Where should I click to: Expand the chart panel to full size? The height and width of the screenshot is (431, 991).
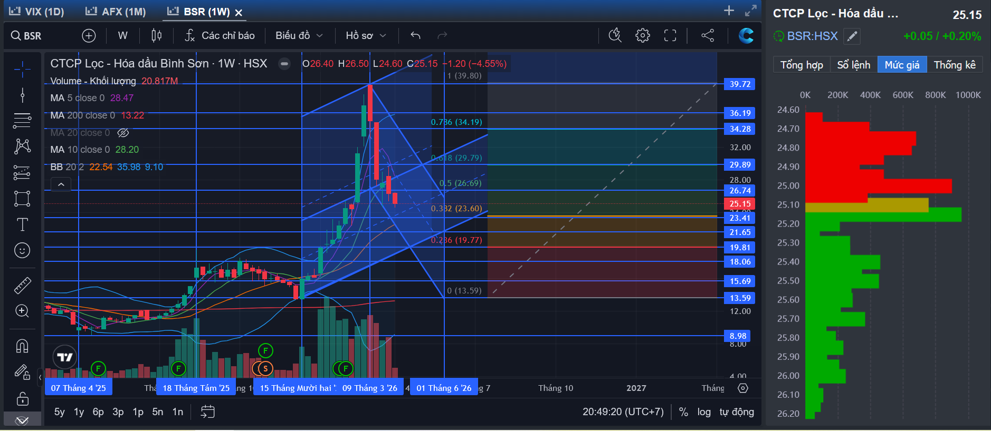click(x=751, y=11)
